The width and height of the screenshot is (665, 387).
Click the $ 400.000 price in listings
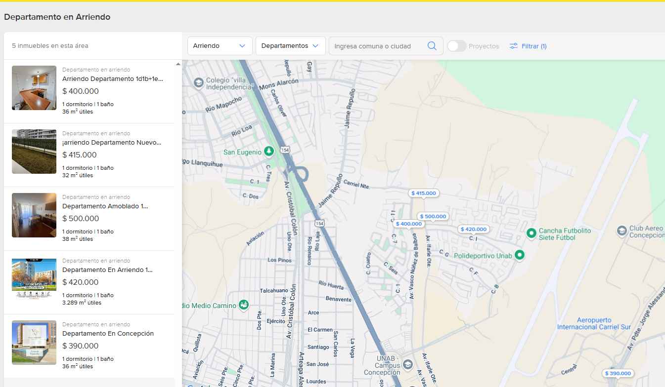click(x=81, y=91)
